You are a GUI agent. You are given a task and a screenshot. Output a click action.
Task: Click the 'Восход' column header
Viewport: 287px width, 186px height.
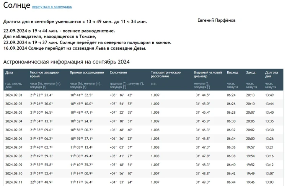[x=232, y=72]
